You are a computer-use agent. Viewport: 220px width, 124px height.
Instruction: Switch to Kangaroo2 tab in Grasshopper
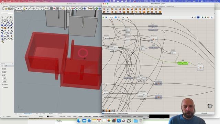tap(162, 6)
